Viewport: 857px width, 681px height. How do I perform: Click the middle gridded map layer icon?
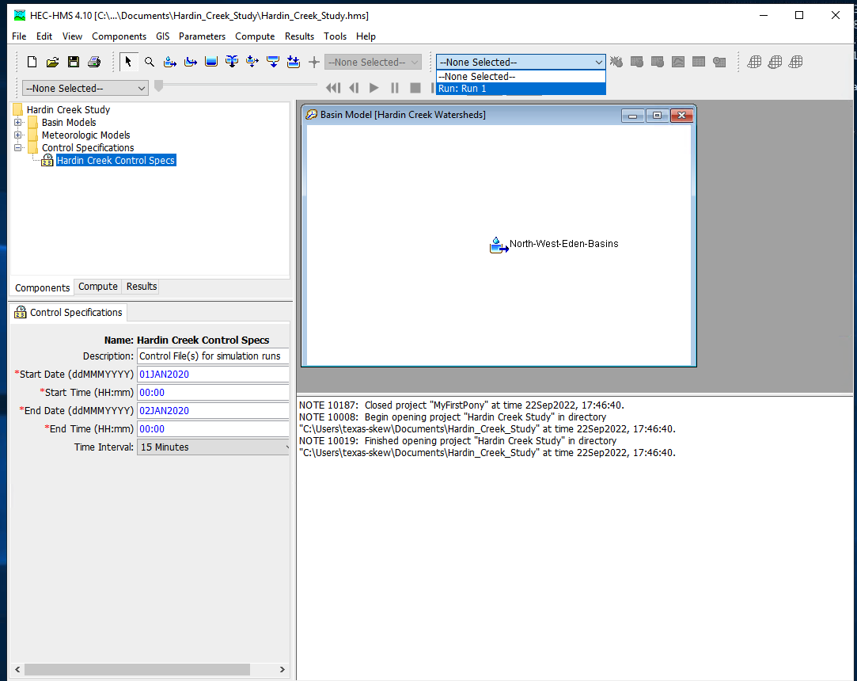(x=775, y=62)
